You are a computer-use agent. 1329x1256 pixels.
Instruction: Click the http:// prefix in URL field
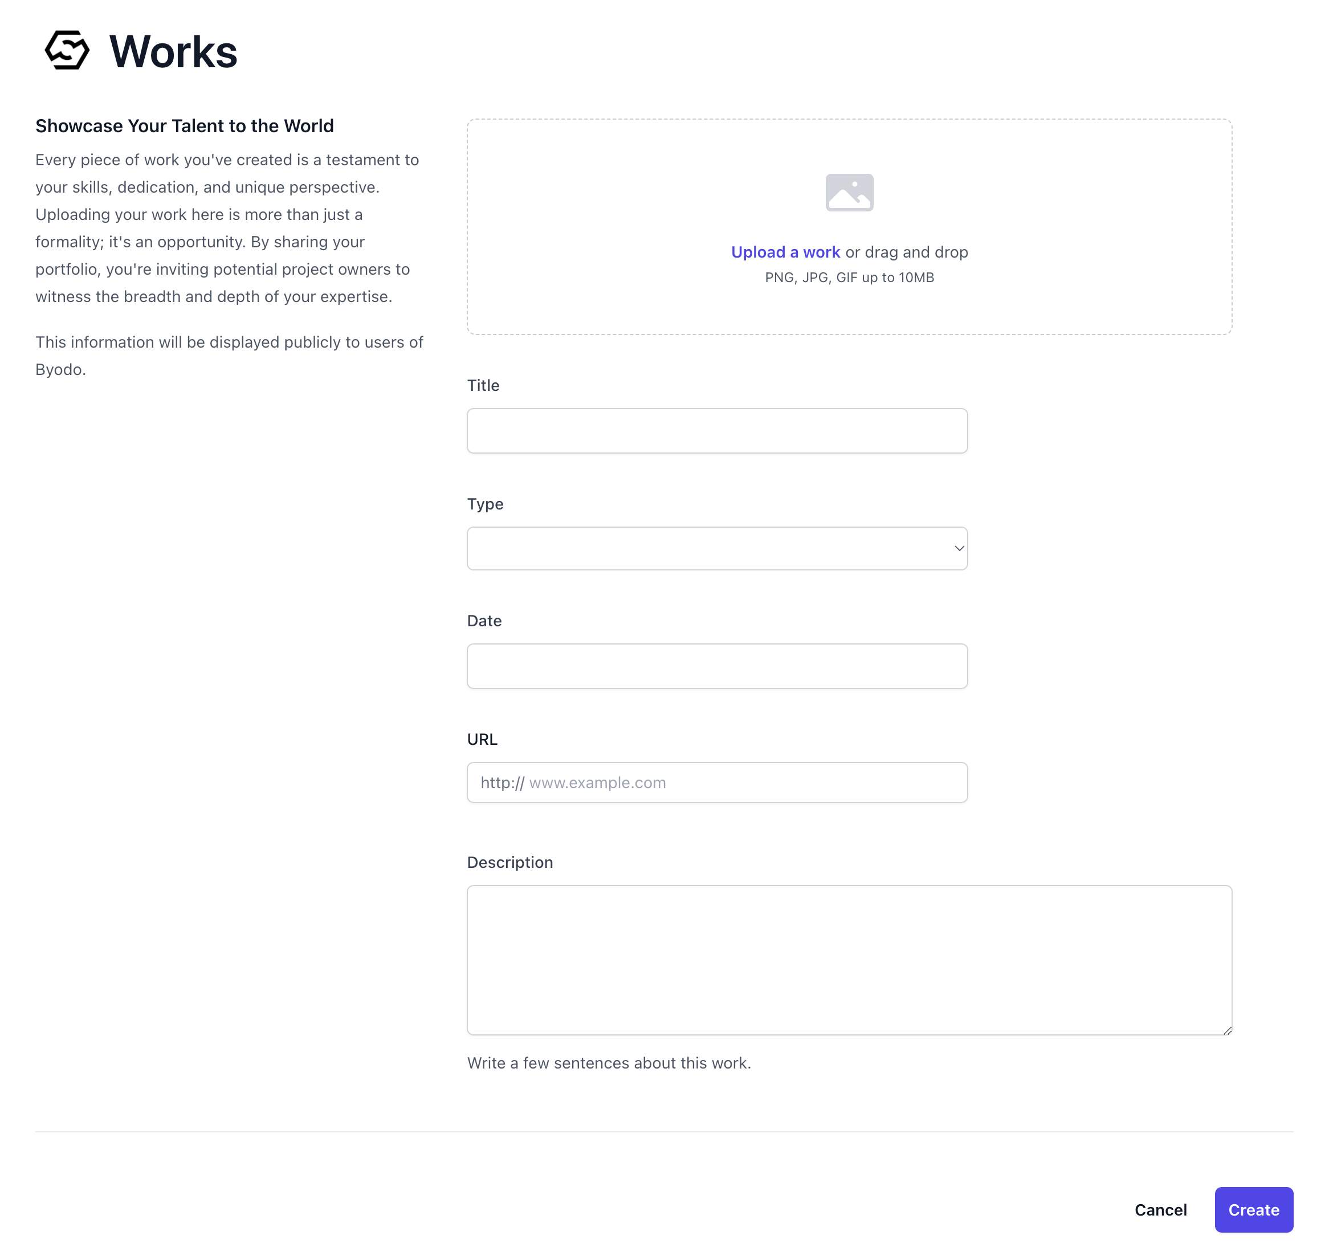[502, 782]
